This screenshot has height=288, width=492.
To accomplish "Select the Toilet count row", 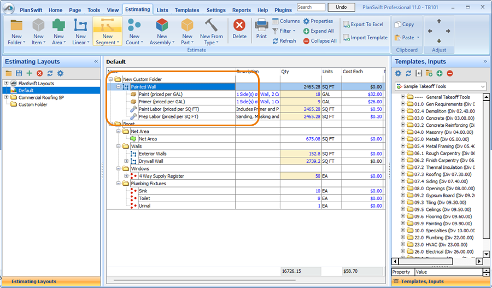I will point(245,198).
